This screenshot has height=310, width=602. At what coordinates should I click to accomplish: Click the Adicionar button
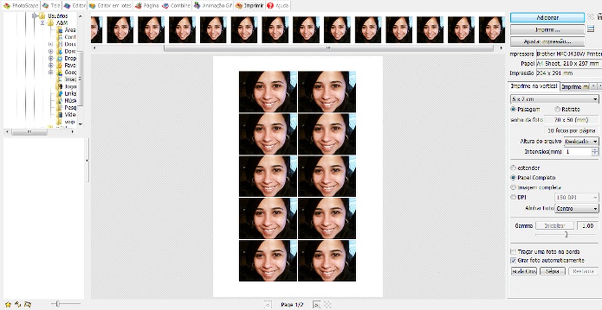click(x=547, y=18)
